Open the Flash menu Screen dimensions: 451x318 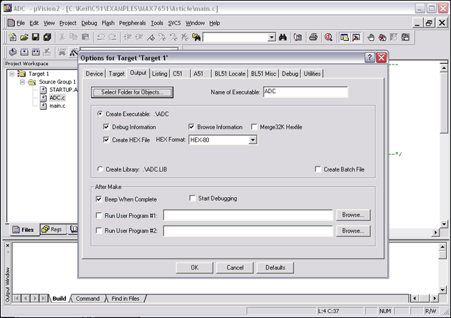click(x=108, y=23)
